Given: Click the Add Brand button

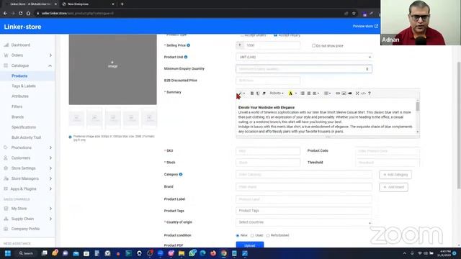Looking at the screenshot, I should pos(394,187).
